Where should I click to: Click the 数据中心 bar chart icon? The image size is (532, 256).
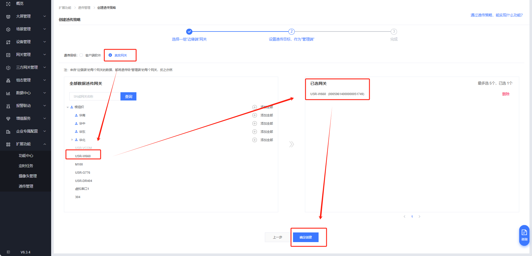(x=8, y=93)
